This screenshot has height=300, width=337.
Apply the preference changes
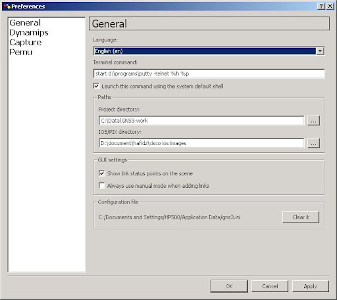tap(311, 286)
